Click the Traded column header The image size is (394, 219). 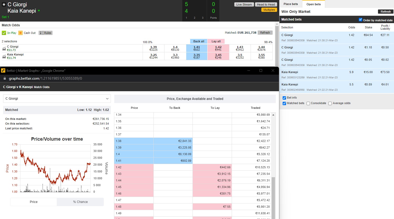coord(255,108)
